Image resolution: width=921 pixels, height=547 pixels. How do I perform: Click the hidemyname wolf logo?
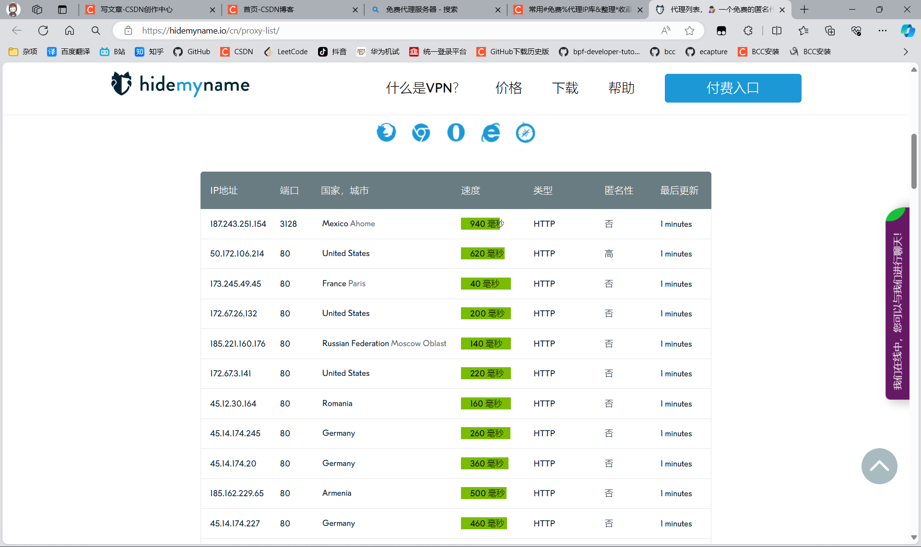(121, 84)
